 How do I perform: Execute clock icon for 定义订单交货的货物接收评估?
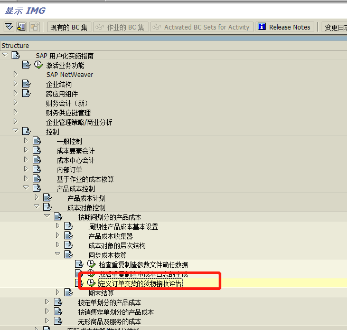[91, 283]
